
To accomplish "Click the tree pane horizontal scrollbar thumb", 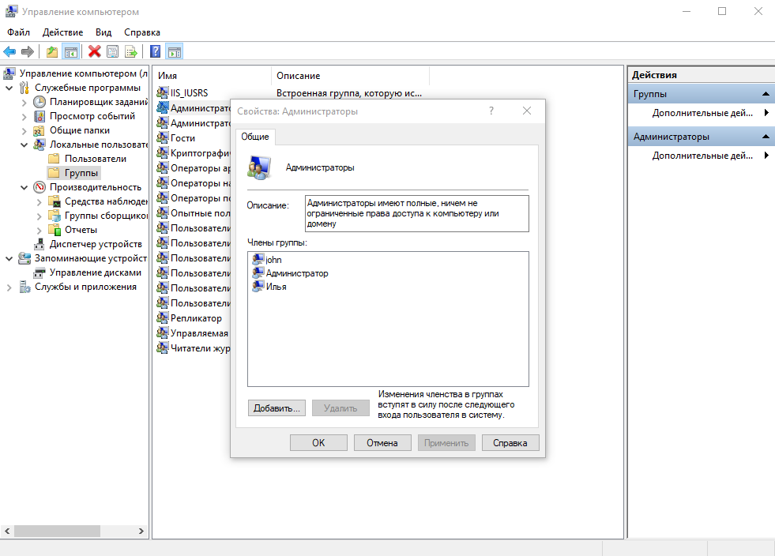I will click(x=57, y=531).
